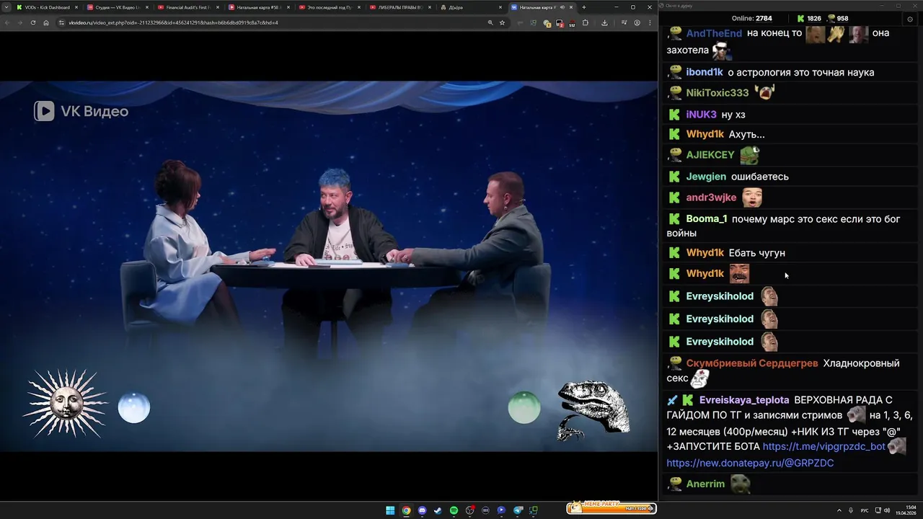Viewport: 923px width, 519px height.
Task: Switch to VODs - Kick Dashboard tab
Action: click(x=47, y=7)
